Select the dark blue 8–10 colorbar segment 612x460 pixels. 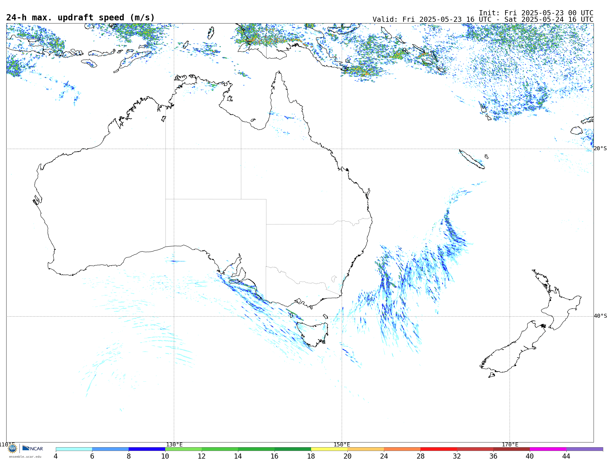pyautogui.click(x=147, y=449)
